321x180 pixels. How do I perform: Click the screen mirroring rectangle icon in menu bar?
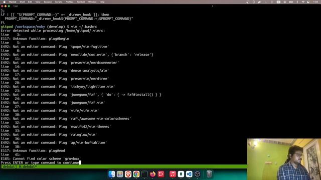278,2
